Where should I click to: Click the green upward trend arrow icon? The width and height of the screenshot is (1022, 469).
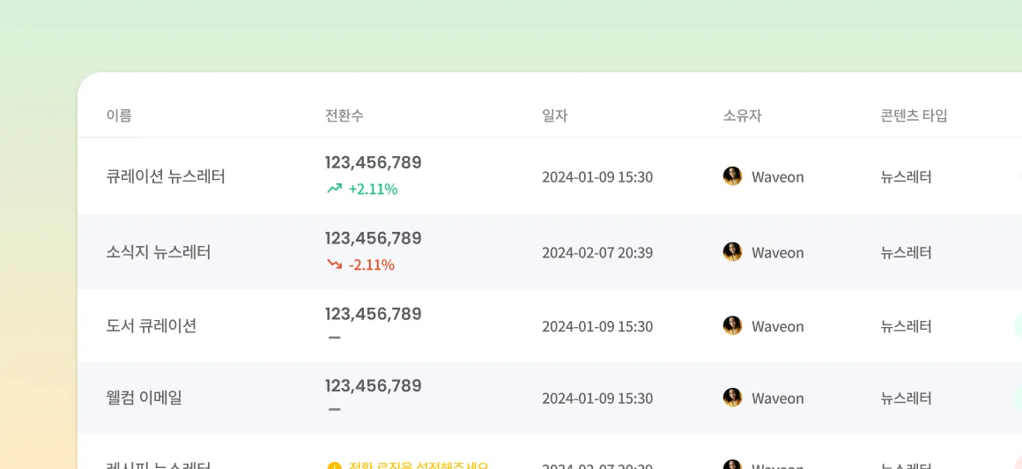(x=335, y=190)
